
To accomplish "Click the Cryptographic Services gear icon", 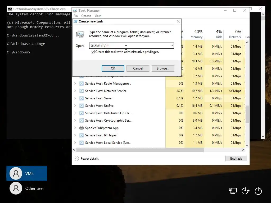I will pos(82,121).
